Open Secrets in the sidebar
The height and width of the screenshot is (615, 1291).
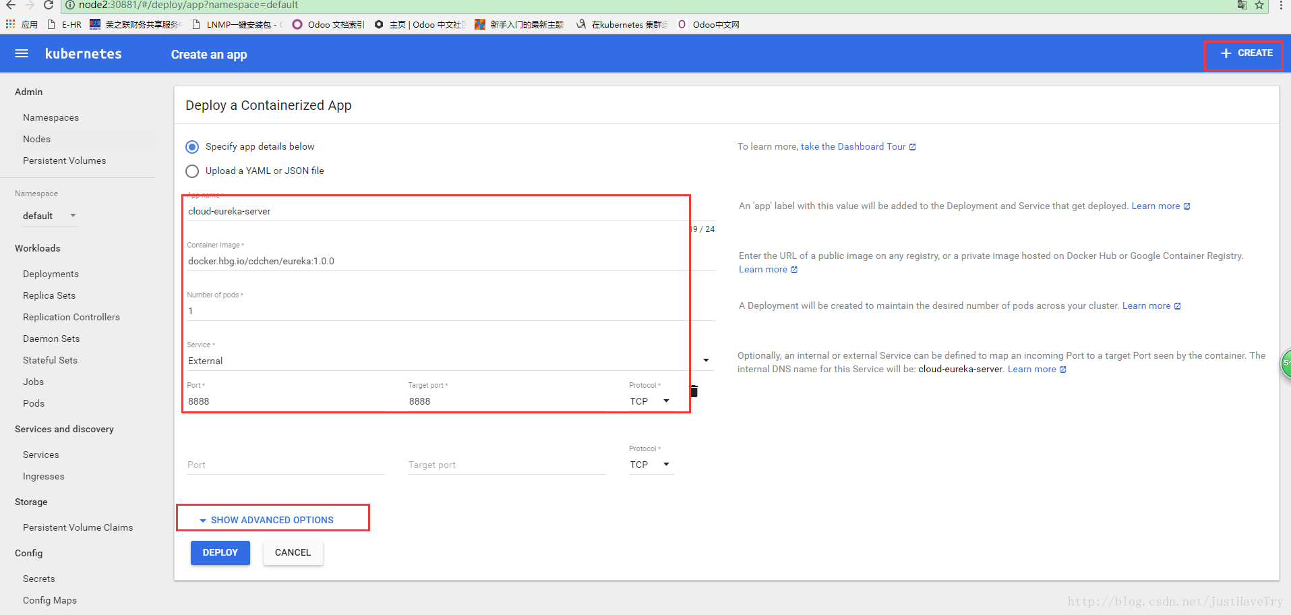pyautogui.click(x=38, y=579)
